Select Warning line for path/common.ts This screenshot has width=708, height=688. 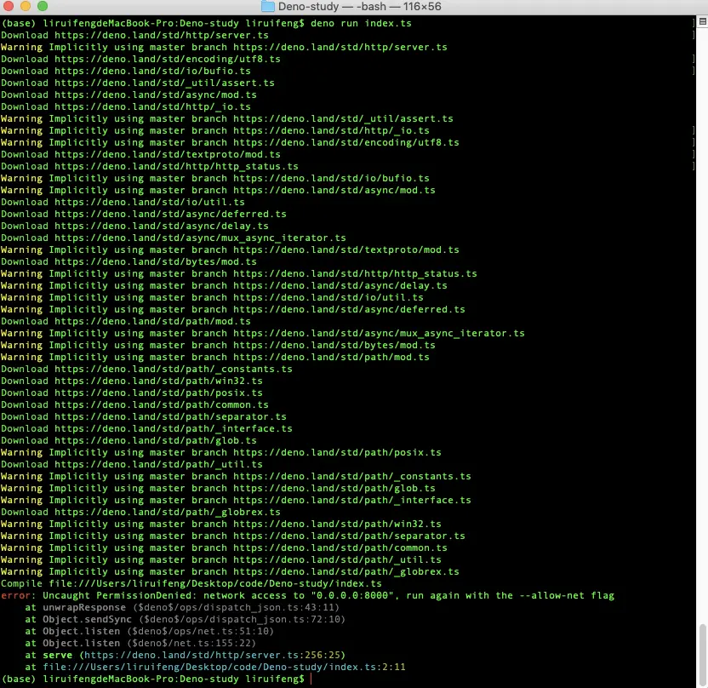(x=224, y=548)
